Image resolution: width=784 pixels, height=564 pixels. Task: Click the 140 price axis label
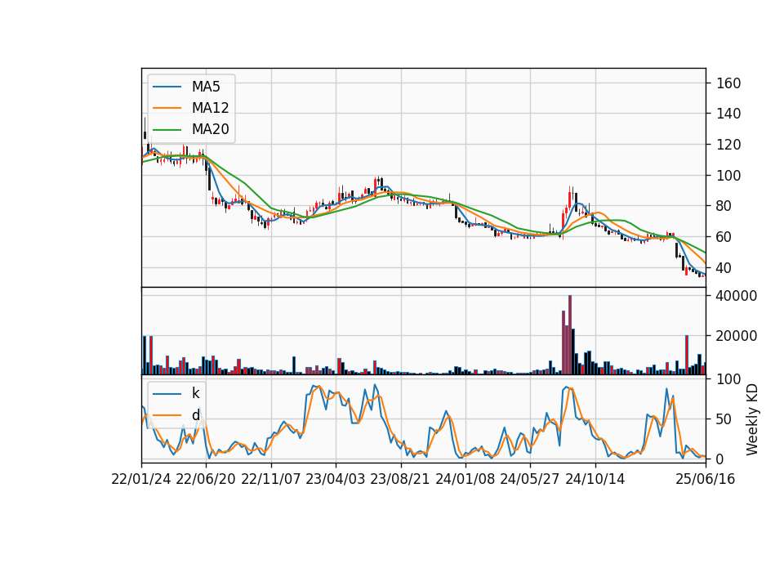[728, 114]
